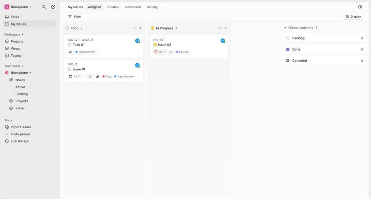Click the Jul 31 due date on Issue 01
This screenshot has width=371, height=199.
point(75,76)
